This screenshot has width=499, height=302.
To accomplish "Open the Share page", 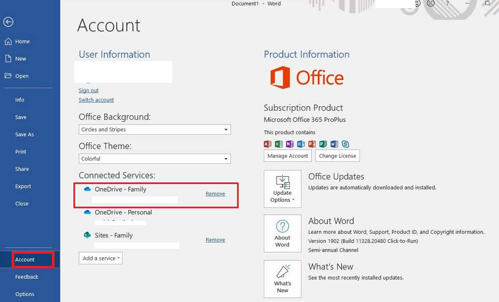I will point(22,169).
